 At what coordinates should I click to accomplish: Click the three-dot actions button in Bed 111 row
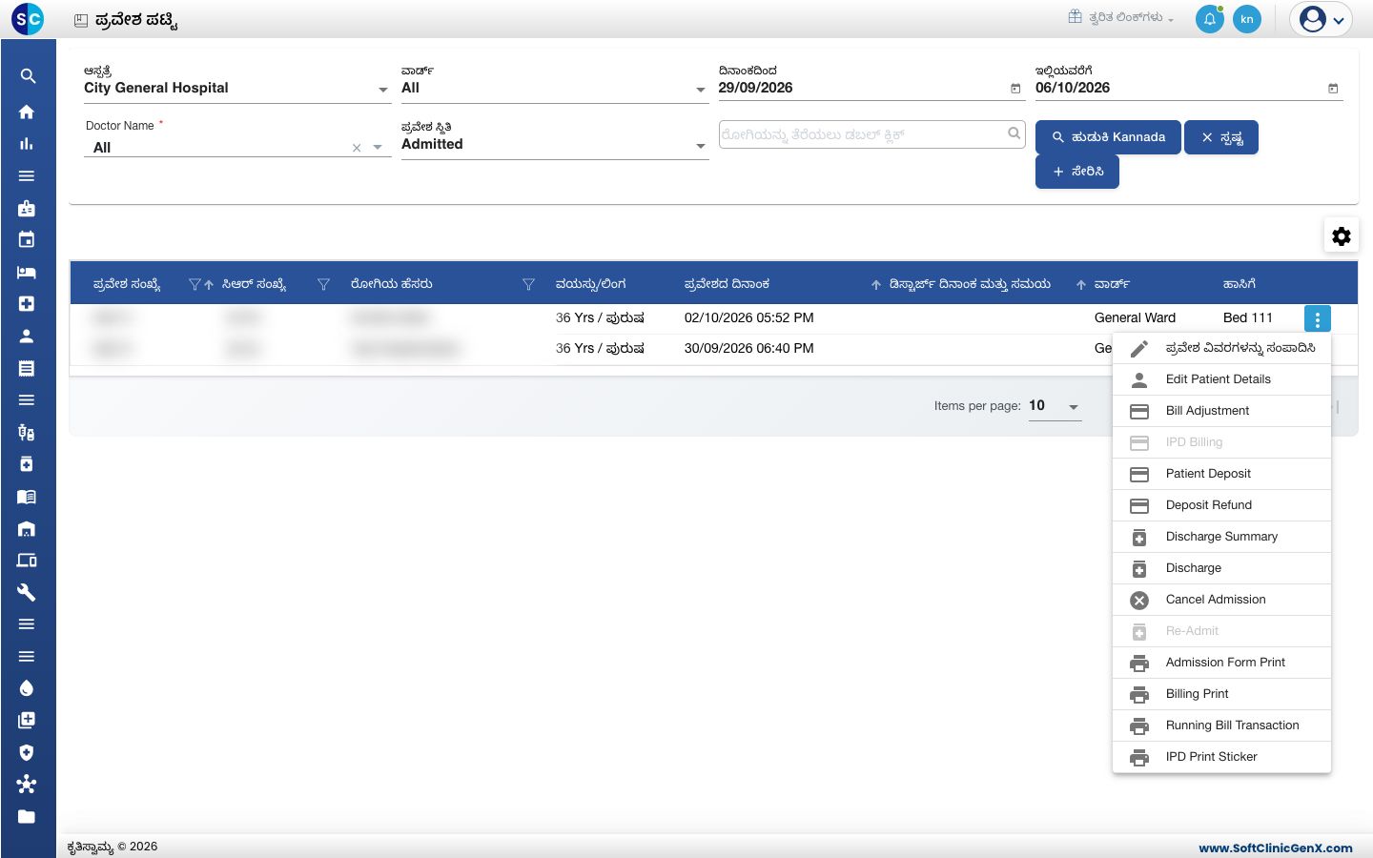click(x=1317, y=318)
